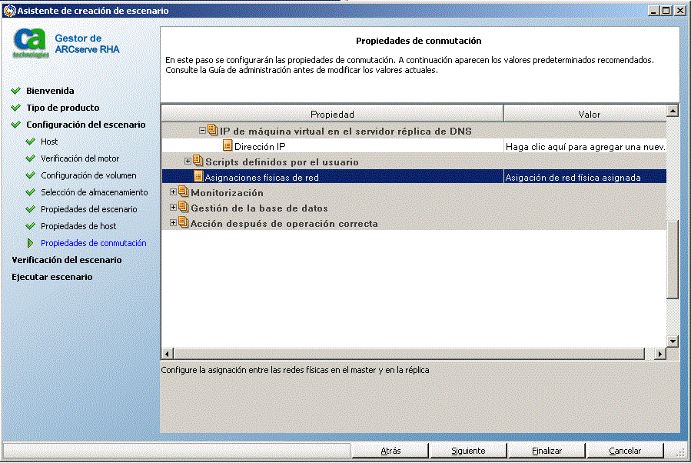The width and height of the screenshot is (691, 463).
Task: Select Verificación del motor step
Action: point(79,158)
